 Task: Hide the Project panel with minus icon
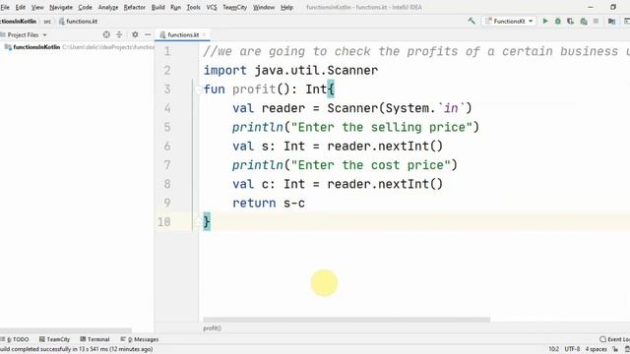(x=148, y=35)
